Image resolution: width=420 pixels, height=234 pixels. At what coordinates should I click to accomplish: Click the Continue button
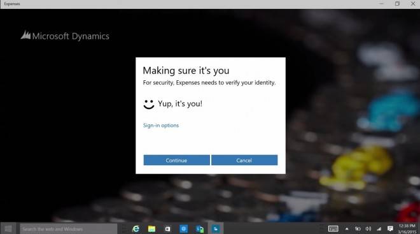176,160
